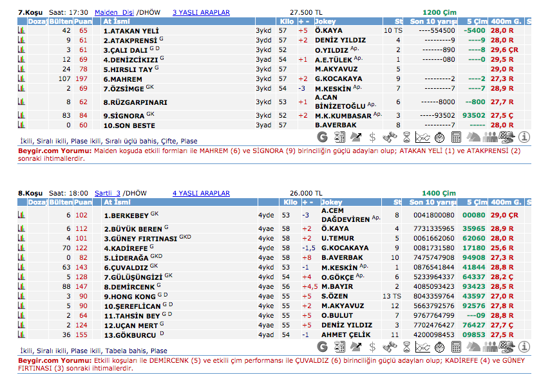
Task: Click hourglass icon below race 7 table
Action: click(x=406, y=136)
